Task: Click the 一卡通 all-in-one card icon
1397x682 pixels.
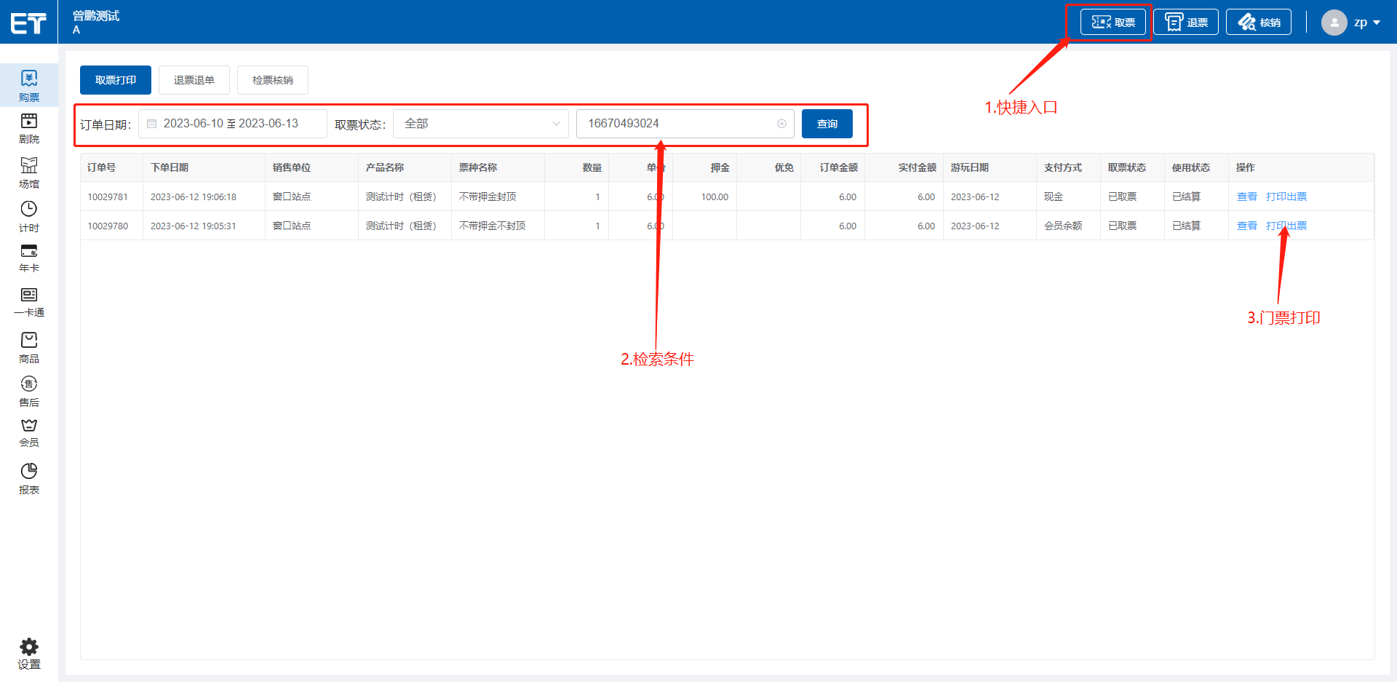Action: [x=29, y=301]
